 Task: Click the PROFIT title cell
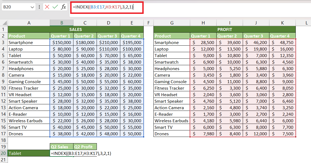(224, 29)
